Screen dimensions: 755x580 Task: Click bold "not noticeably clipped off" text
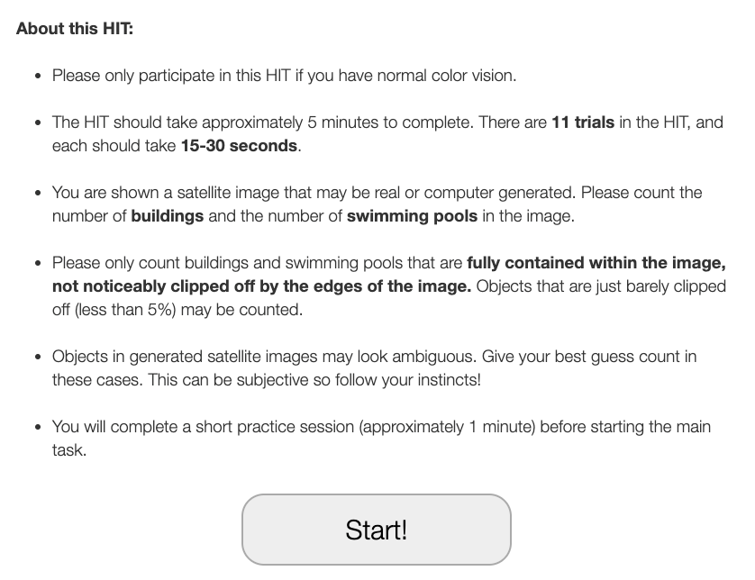point(144,286)
